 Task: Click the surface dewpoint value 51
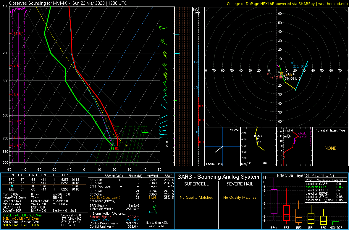(112, 149)
